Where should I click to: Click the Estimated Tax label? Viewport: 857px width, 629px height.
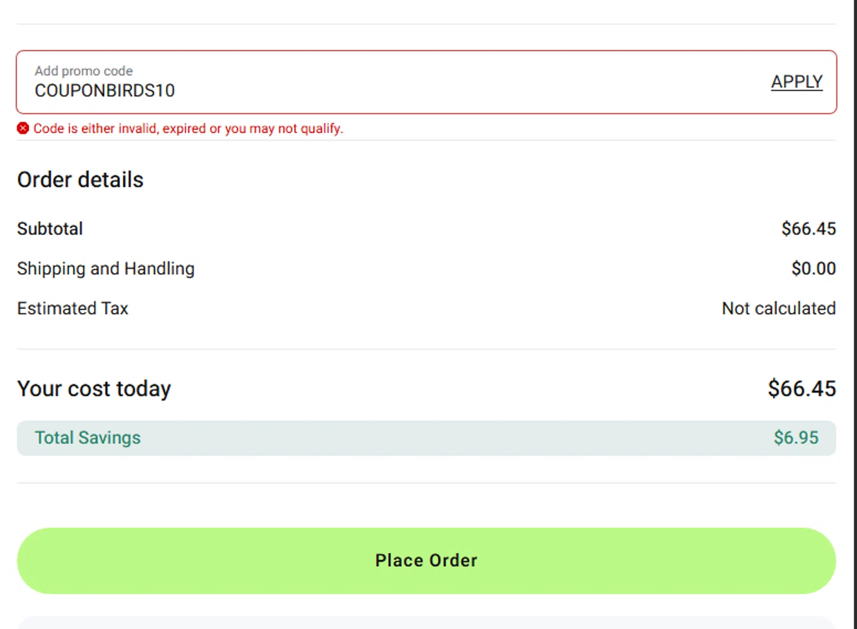[x=73, y=309]
